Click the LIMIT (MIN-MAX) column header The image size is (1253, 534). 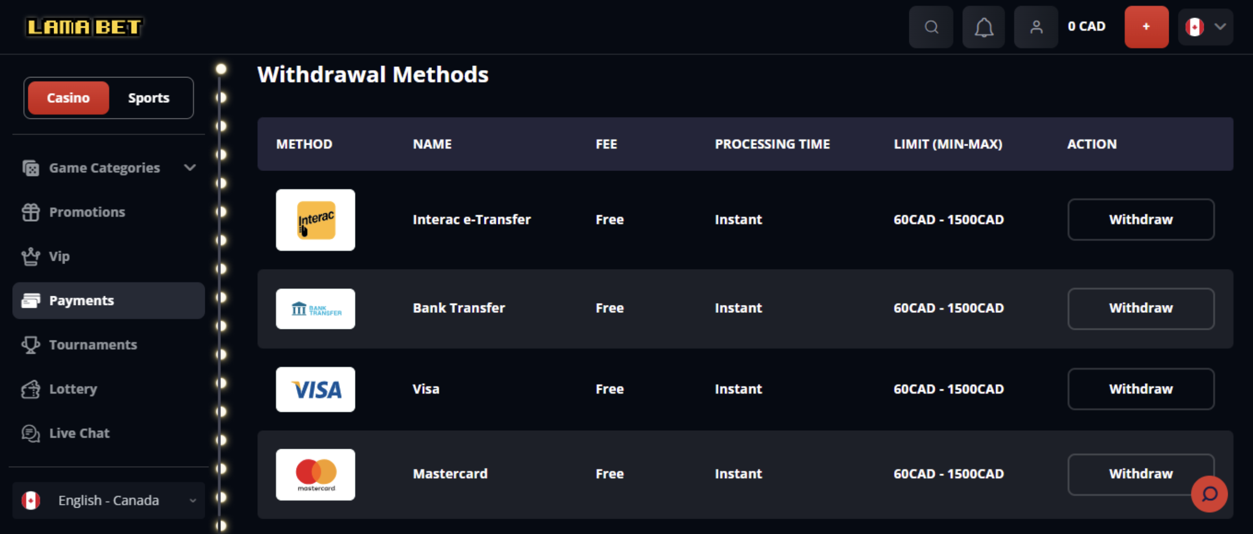click(948, 144)
